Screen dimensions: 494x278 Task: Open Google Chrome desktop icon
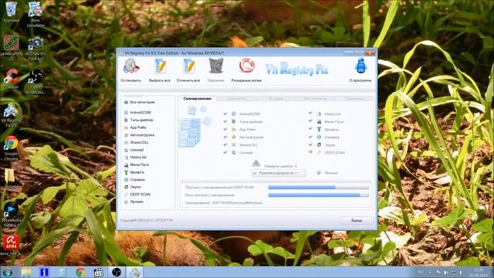point(11,148)
